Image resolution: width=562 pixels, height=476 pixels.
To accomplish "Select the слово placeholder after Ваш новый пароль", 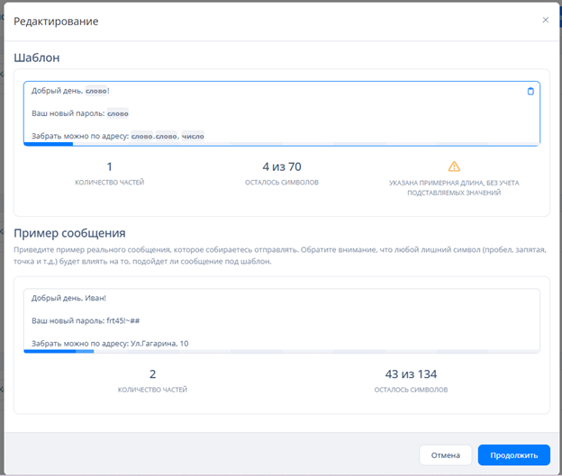I will pyautogui.click(x=117, y=113).
